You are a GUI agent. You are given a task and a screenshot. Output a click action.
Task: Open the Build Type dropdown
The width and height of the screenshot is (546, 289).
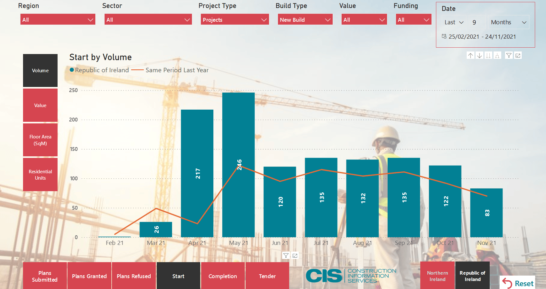point(305,20)
